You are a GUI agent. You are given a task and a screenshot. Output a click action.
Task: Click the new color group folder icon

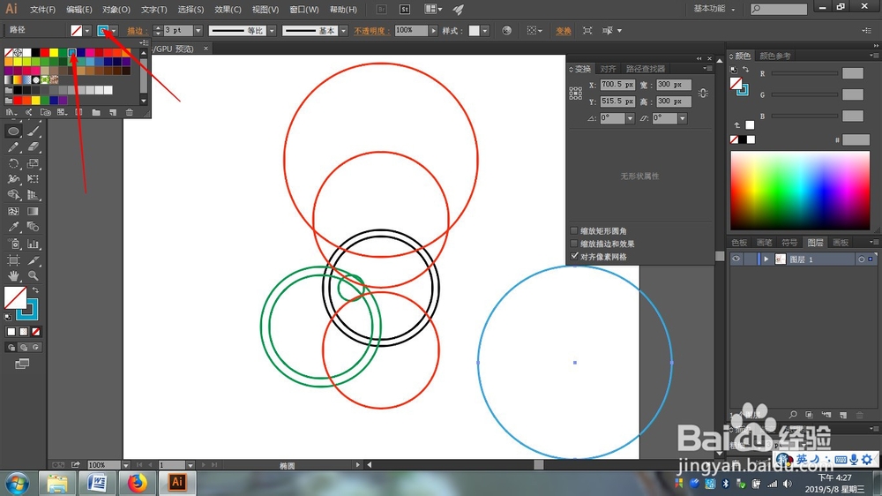[x=96, y=113]
